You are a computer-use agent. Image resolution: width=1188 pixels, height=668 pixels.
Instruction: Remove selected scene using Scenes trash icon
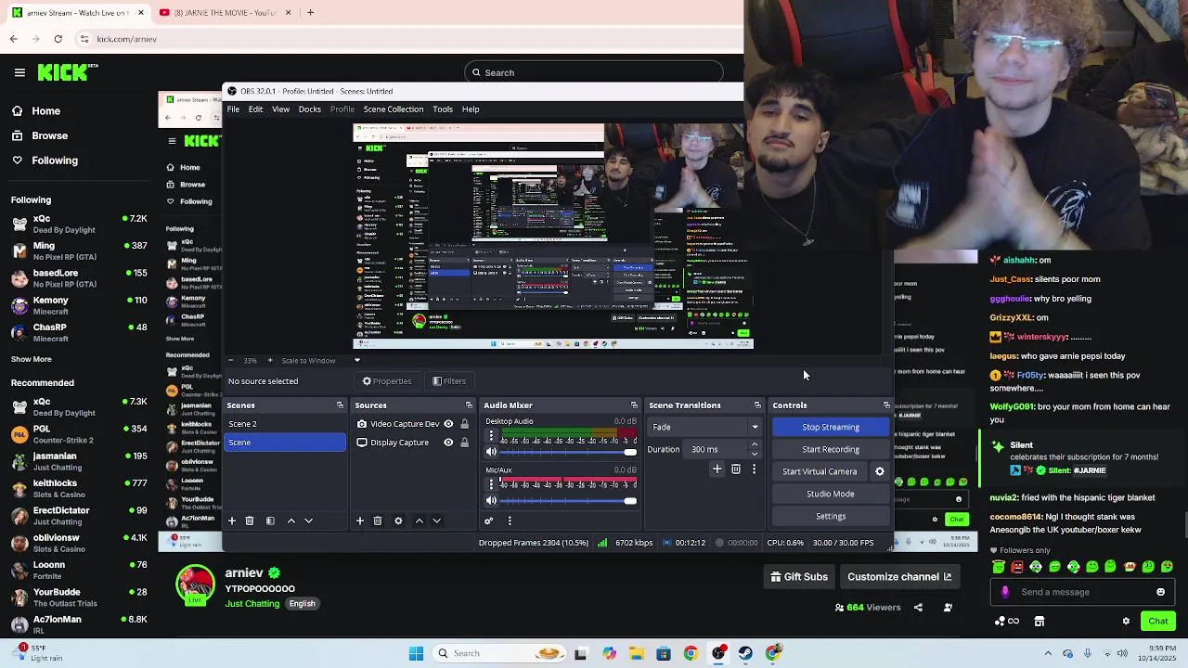pos(250,521)
